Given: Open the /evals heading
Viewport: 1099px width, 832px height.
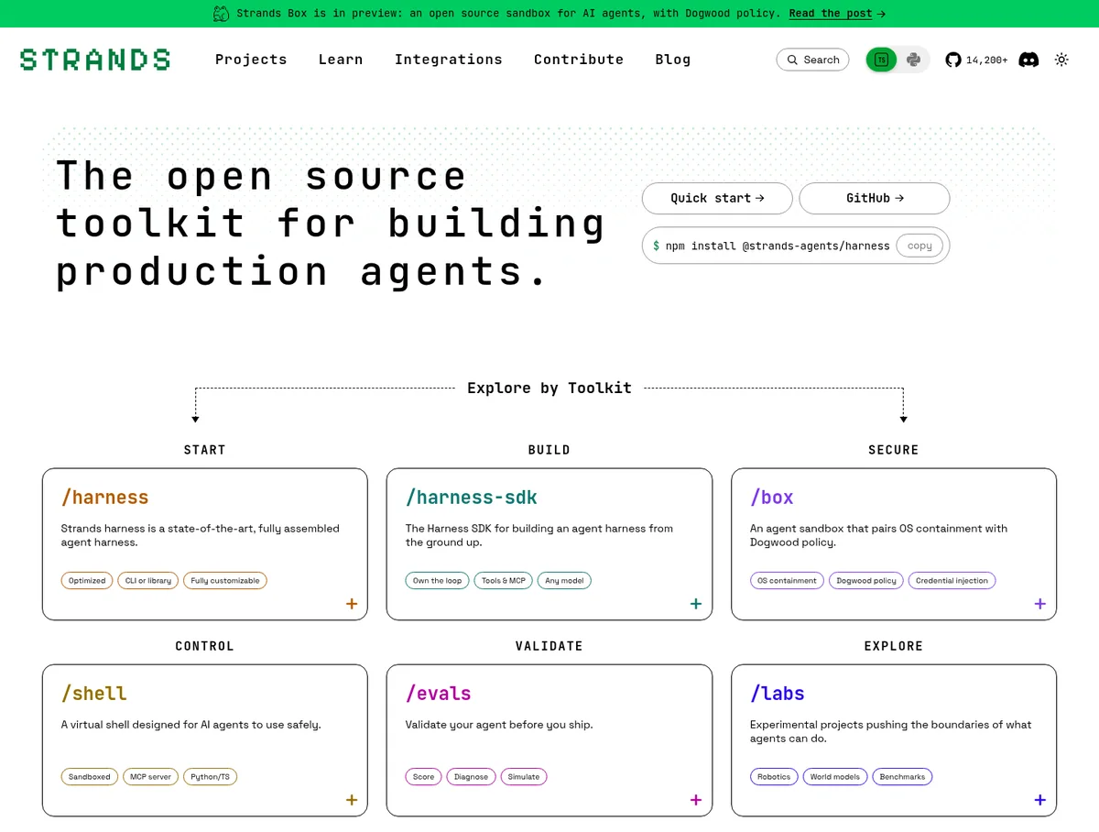Looking at the screenshot, I should coord(439,694).
